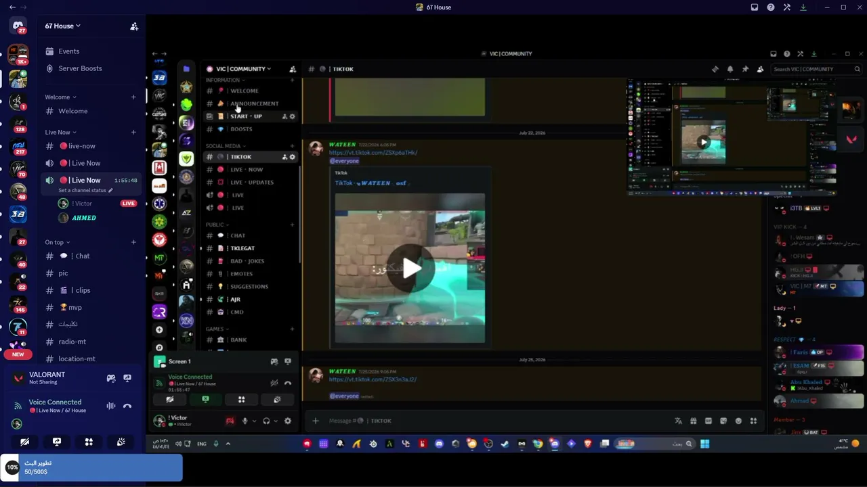Viewport: 867px width, 487px height.
Task: Collapse the On top category
Action: [58, 242]
